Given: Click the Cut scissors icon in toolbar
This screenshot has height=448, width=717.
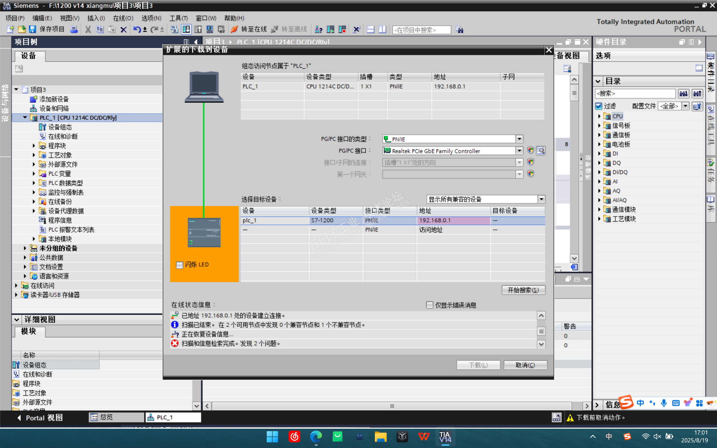Looking at the screenshot, I should [88, 29].
